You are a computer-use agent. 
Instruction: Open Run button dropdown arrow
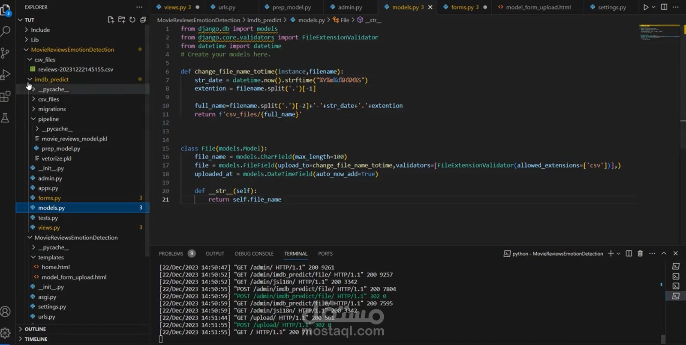pos(653,7)
